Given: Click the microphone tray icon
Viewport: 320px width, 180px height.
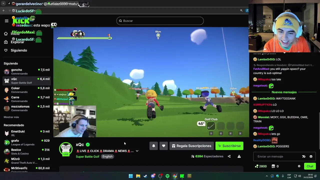Looking at the screenshot, I should tap(282, 176).
